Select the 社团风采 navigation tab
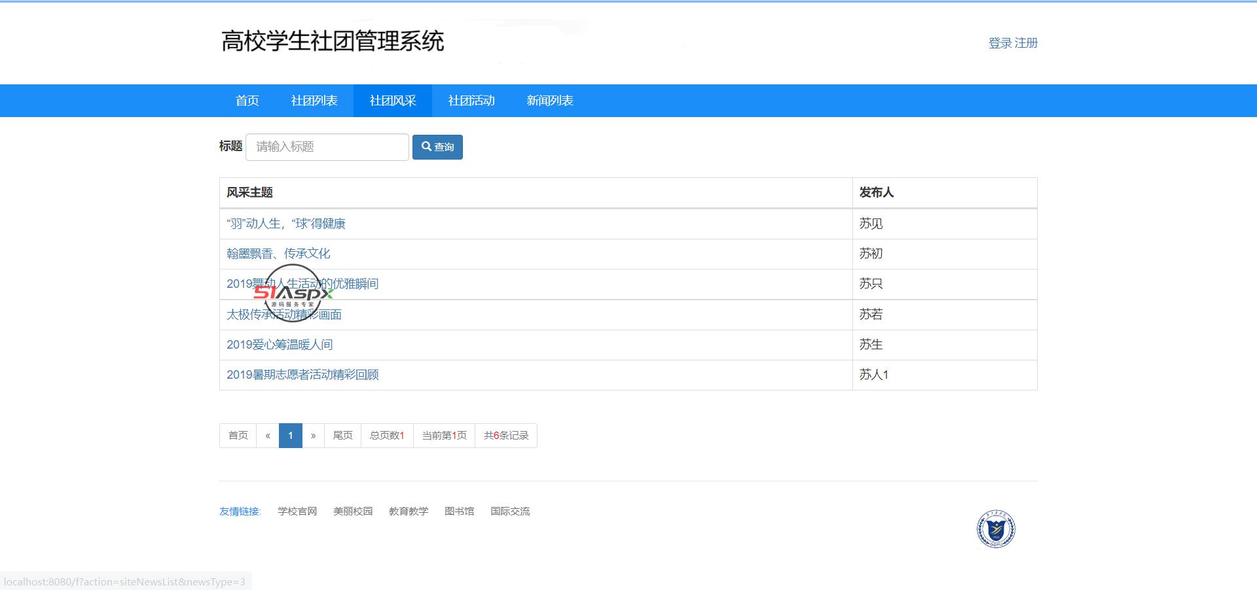This screenshot has height=590, width=1257. pyautogui.click(x=393, y=101)
